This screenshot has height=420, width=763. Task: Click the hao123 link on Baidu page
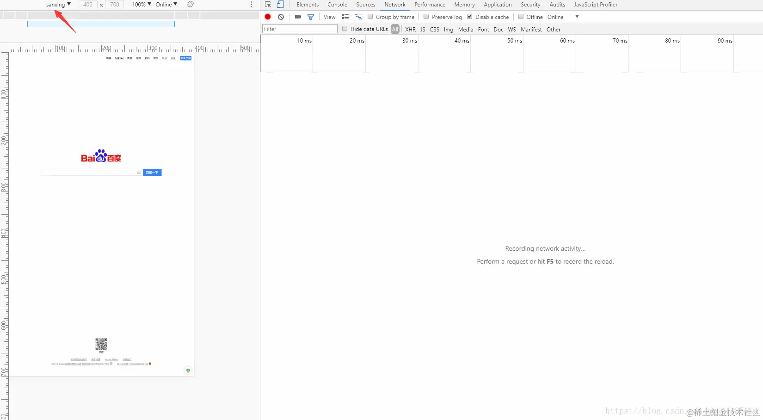(x=119, y=58)
